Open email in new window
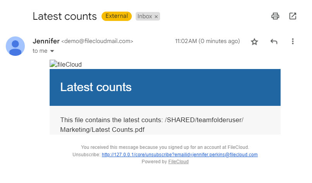312x183 pixels. click(293, 16)
